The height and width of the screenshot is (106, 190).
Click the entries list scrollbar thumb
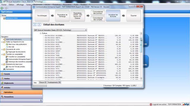pyautogui.click(x=141, y=45)
